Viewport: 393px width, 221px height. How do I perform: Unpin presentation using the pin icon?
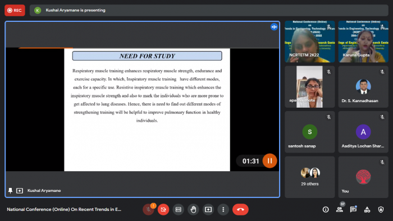(x=10, y=191)
